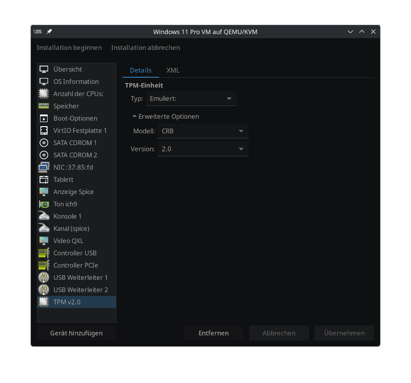Minimize the Windows 11 Pro VM window
Viewport: 411px width, 383px height.
tap(350, 32)
